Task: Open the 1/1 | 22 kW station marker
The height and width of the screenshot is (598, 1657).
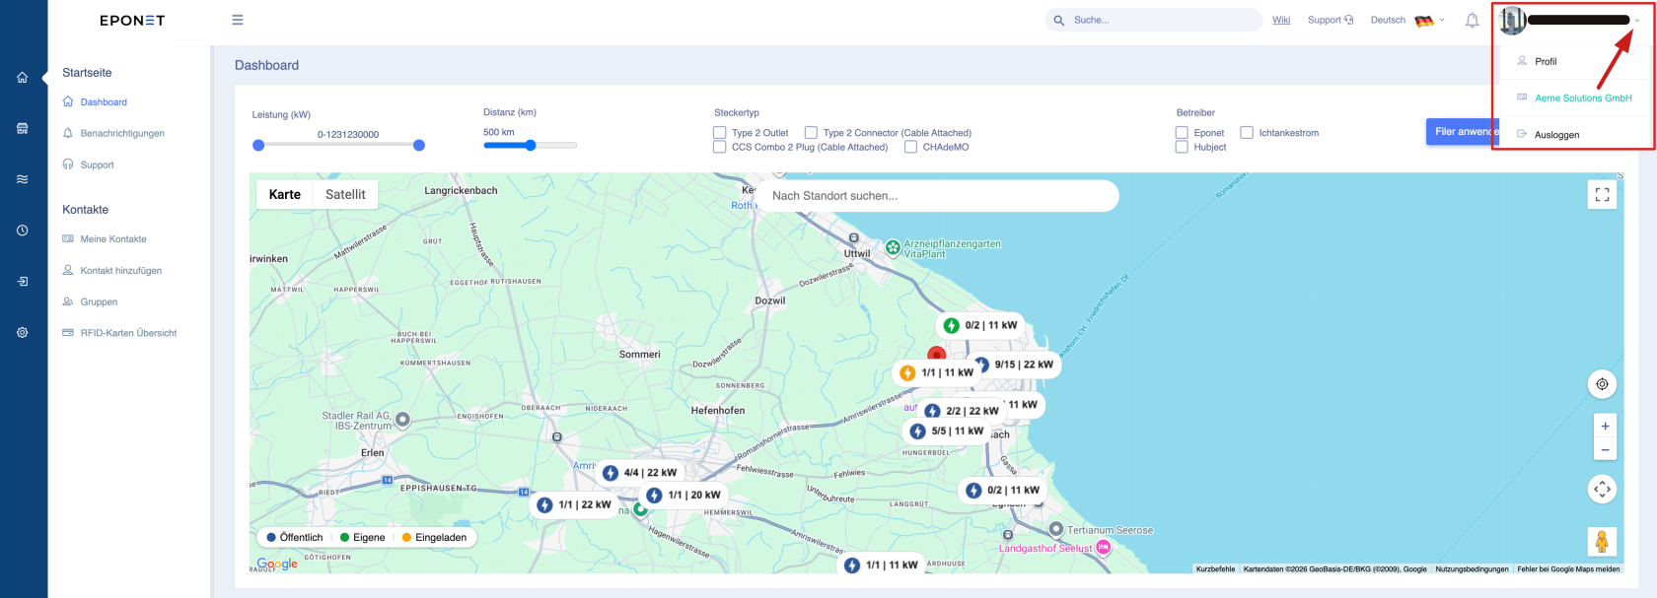Action: [574, 504]
